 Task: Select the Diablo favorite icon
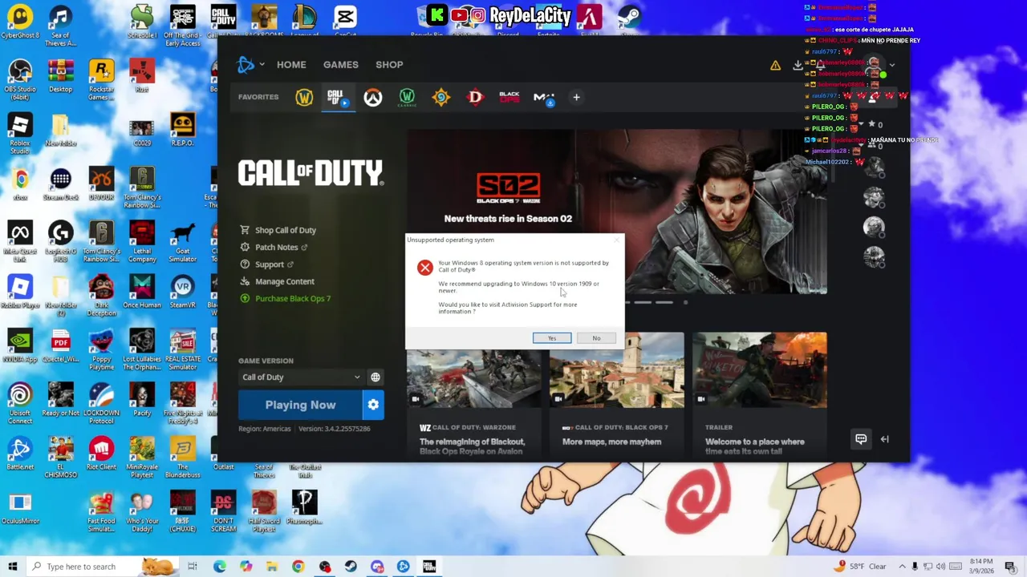tap(476, 97)
